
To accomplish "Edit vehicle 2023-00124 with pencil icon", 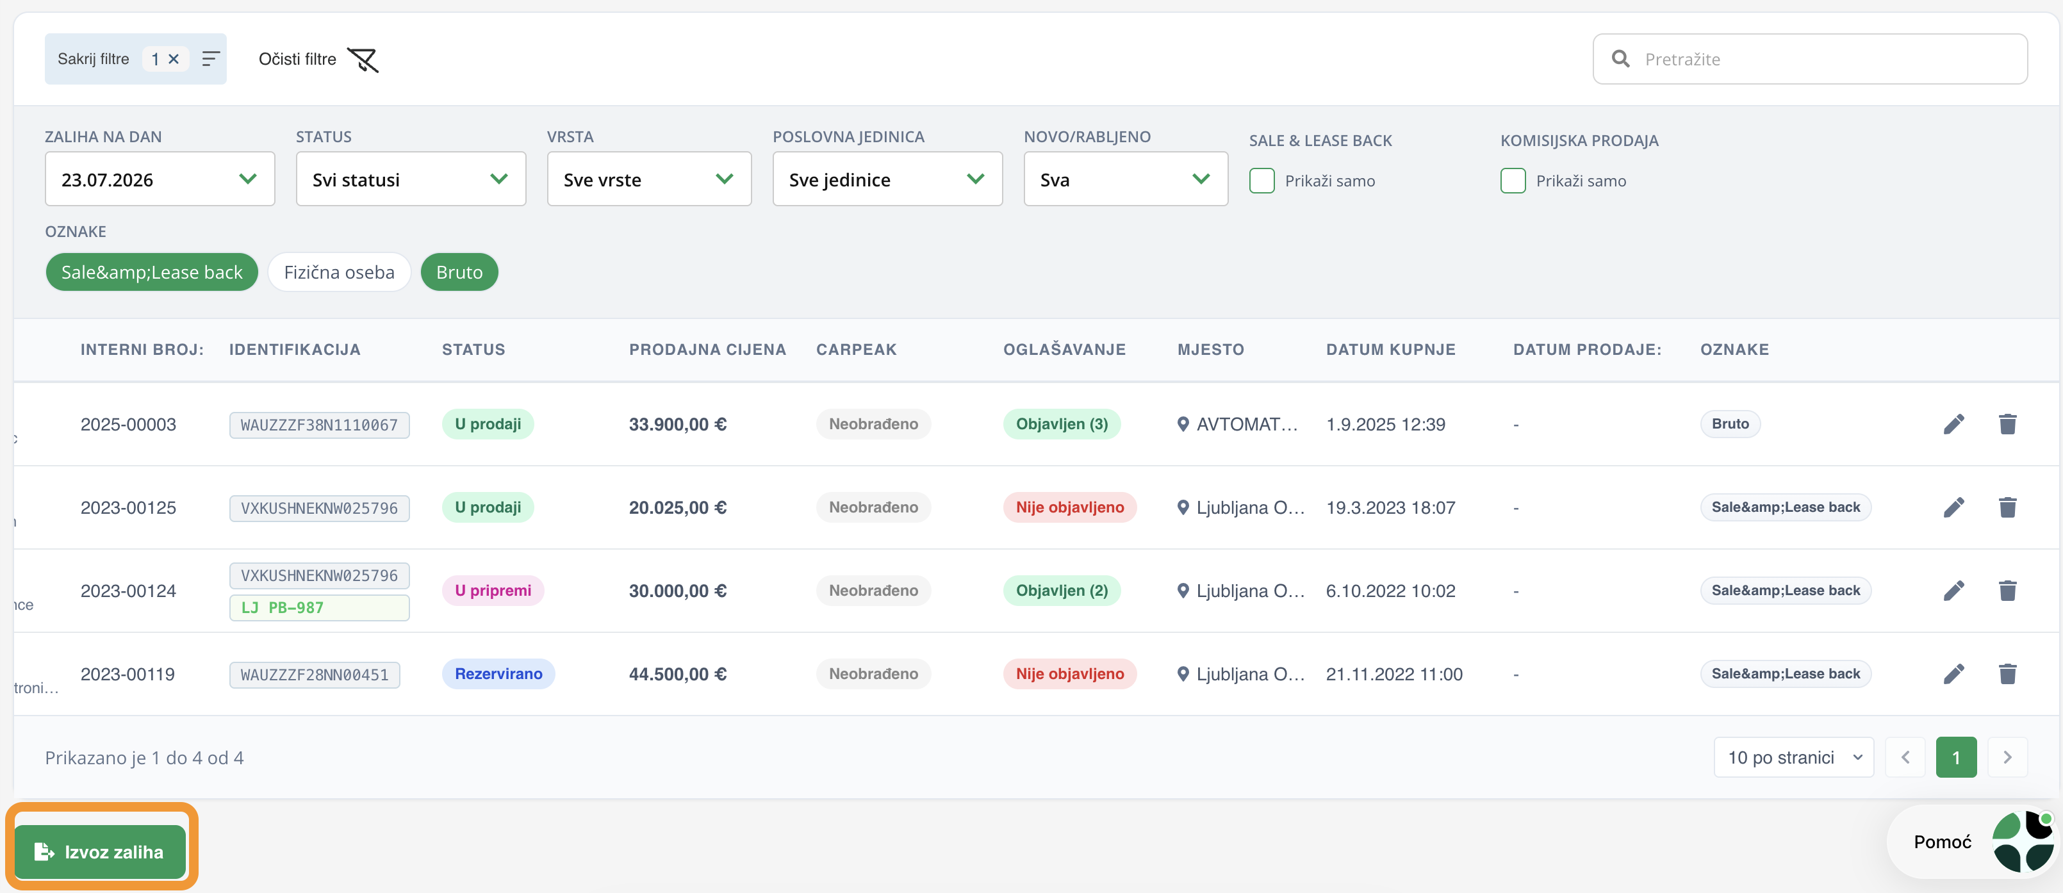I will pos(1953,591).
